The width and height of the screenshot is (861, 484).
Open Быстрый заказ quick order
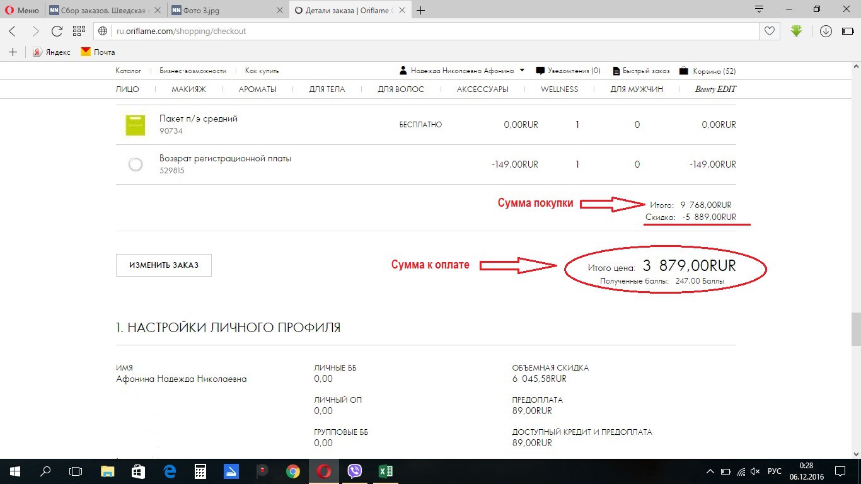click(642, 71)
